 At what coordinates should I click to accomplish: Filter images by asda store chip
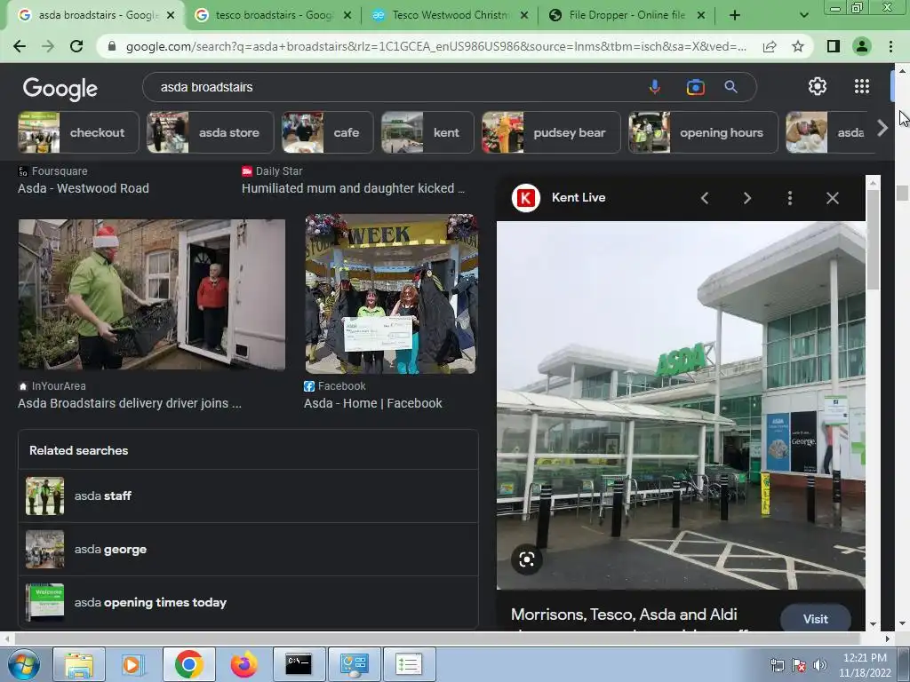210,132
